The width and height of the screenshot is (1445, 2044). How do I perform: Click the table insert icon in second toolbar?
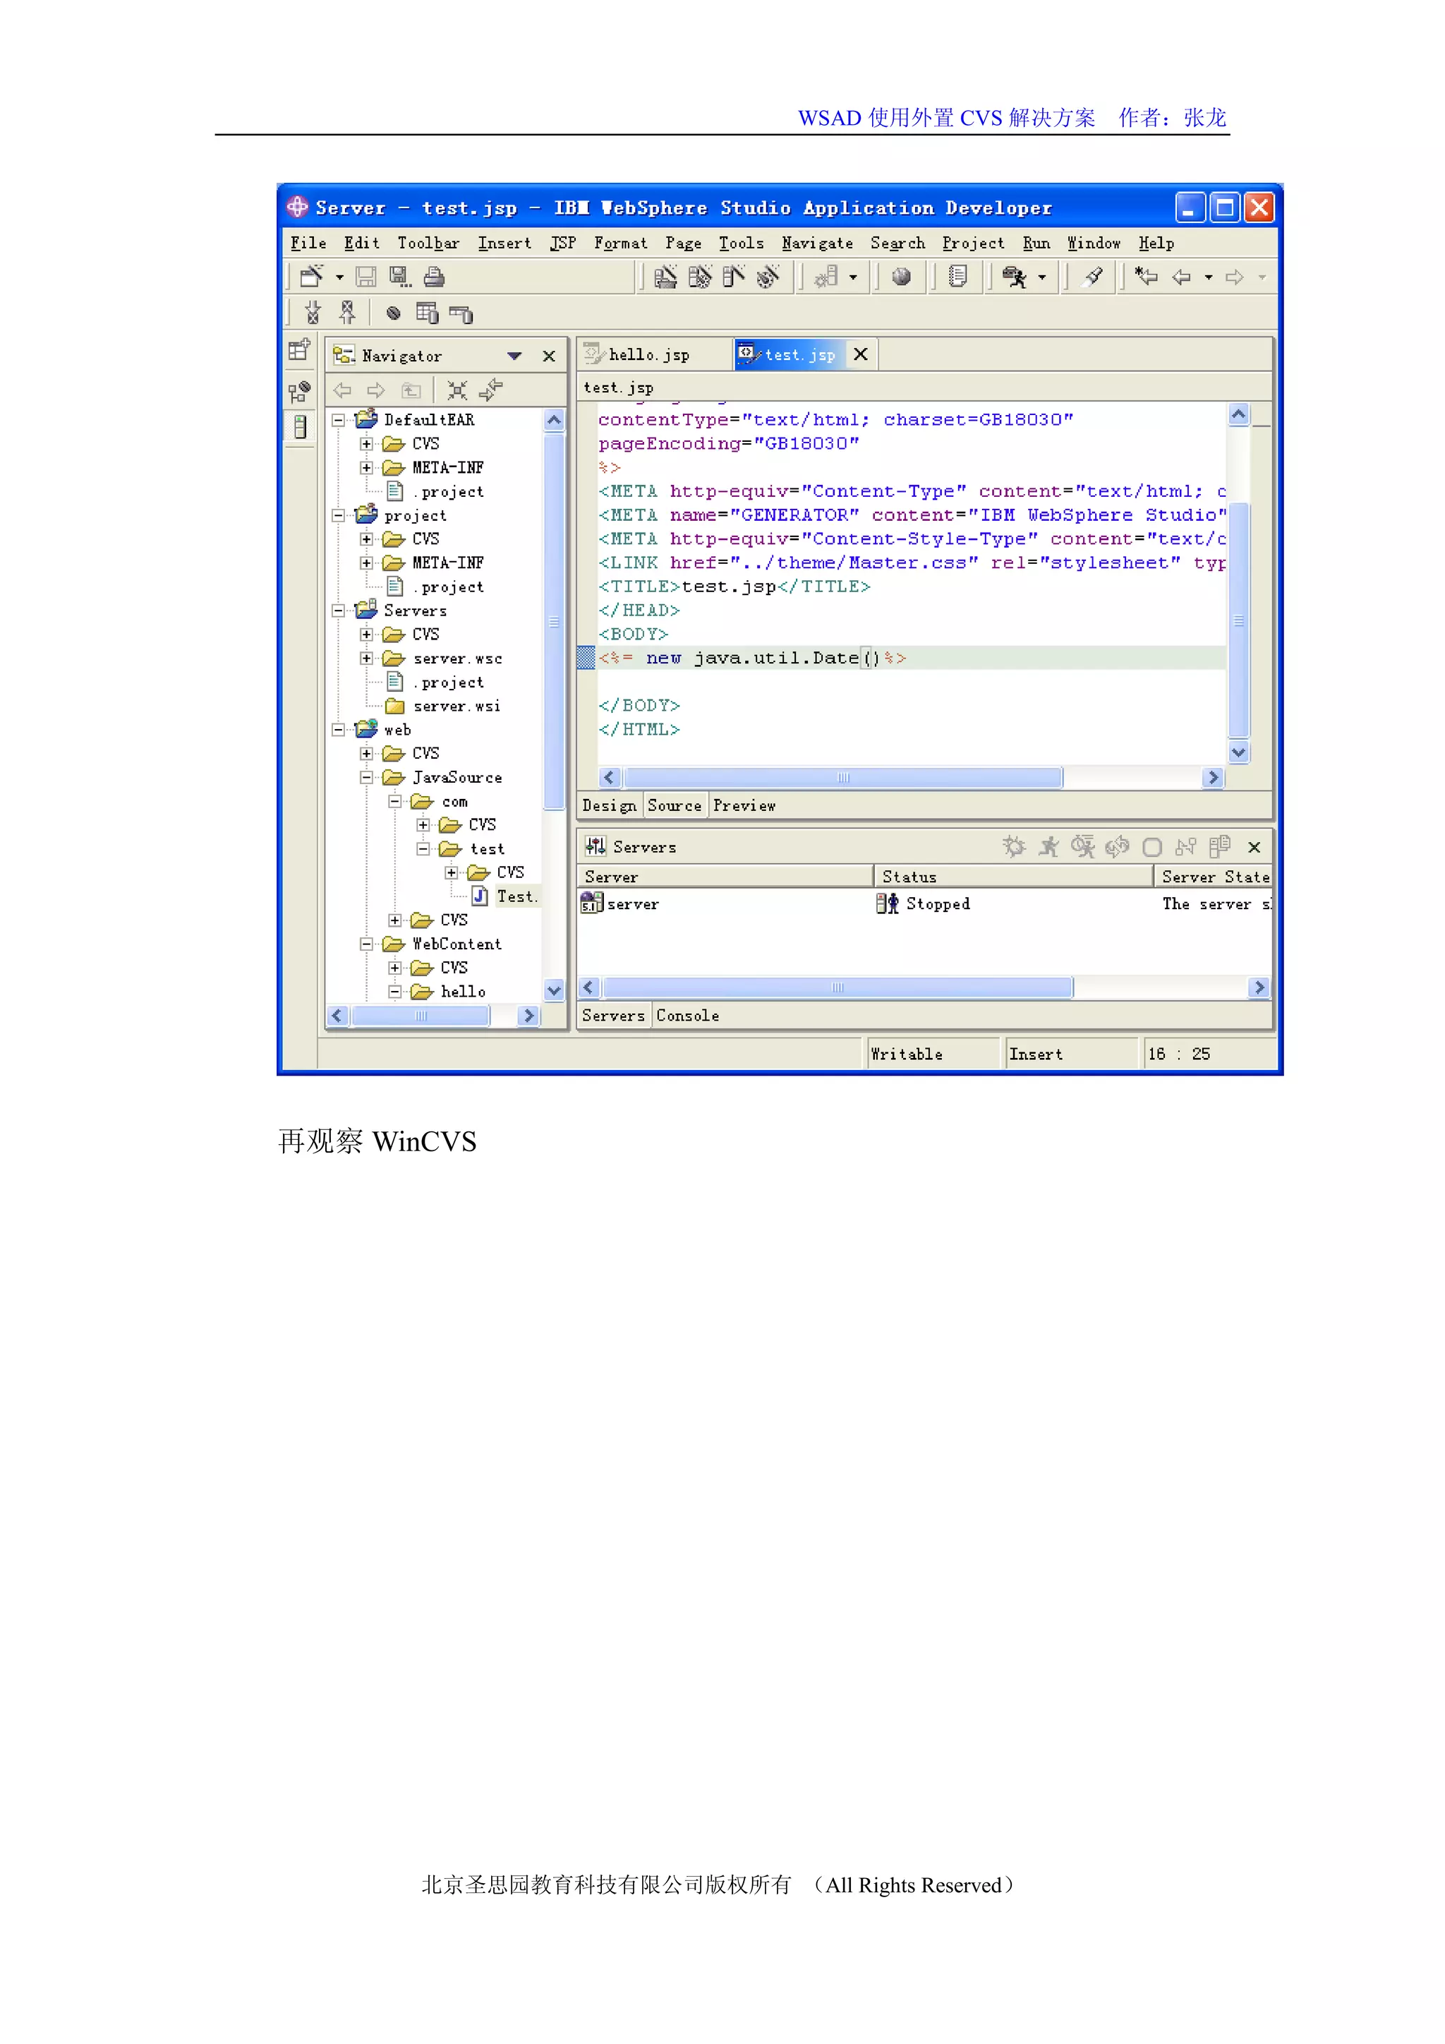coord(427,313)
